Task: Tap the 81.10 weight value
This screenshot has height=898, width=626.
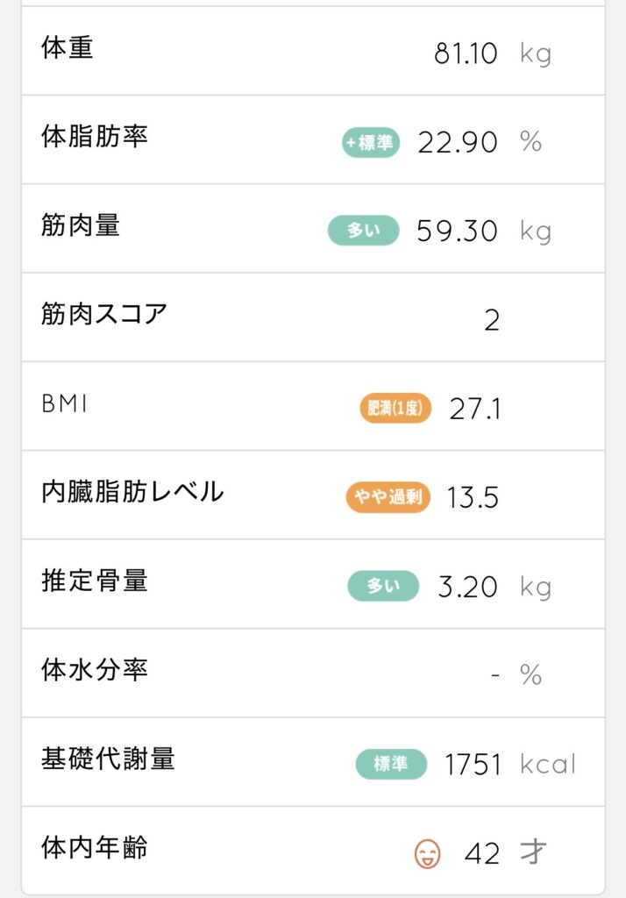Action: (x=466, y=54)
